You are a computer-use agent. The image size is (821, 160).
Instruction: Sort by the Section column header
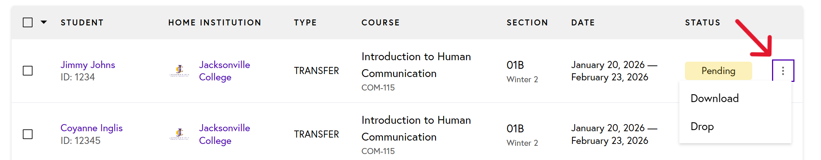(x=527, y=22)
